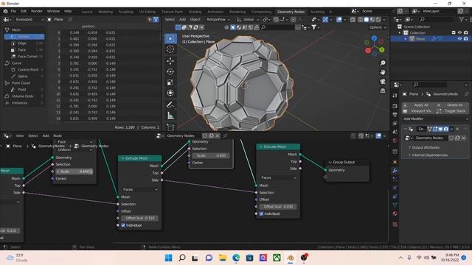The width and height of the screenshot is (472, 265).
Task: Activate the Scale tool in viewport
Action: click(170, 82)
